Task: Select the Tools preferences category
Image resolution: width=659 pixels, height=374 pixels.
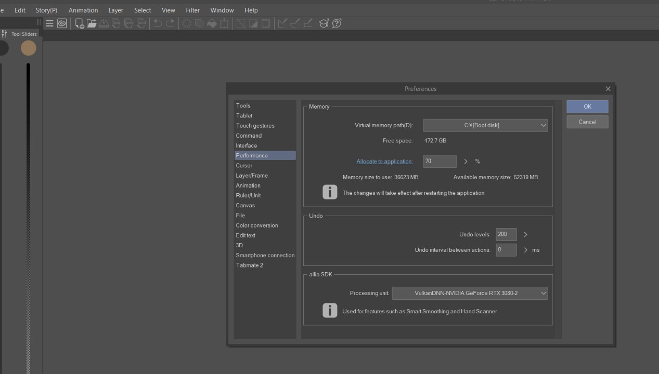Action: (x=265, y=105)
